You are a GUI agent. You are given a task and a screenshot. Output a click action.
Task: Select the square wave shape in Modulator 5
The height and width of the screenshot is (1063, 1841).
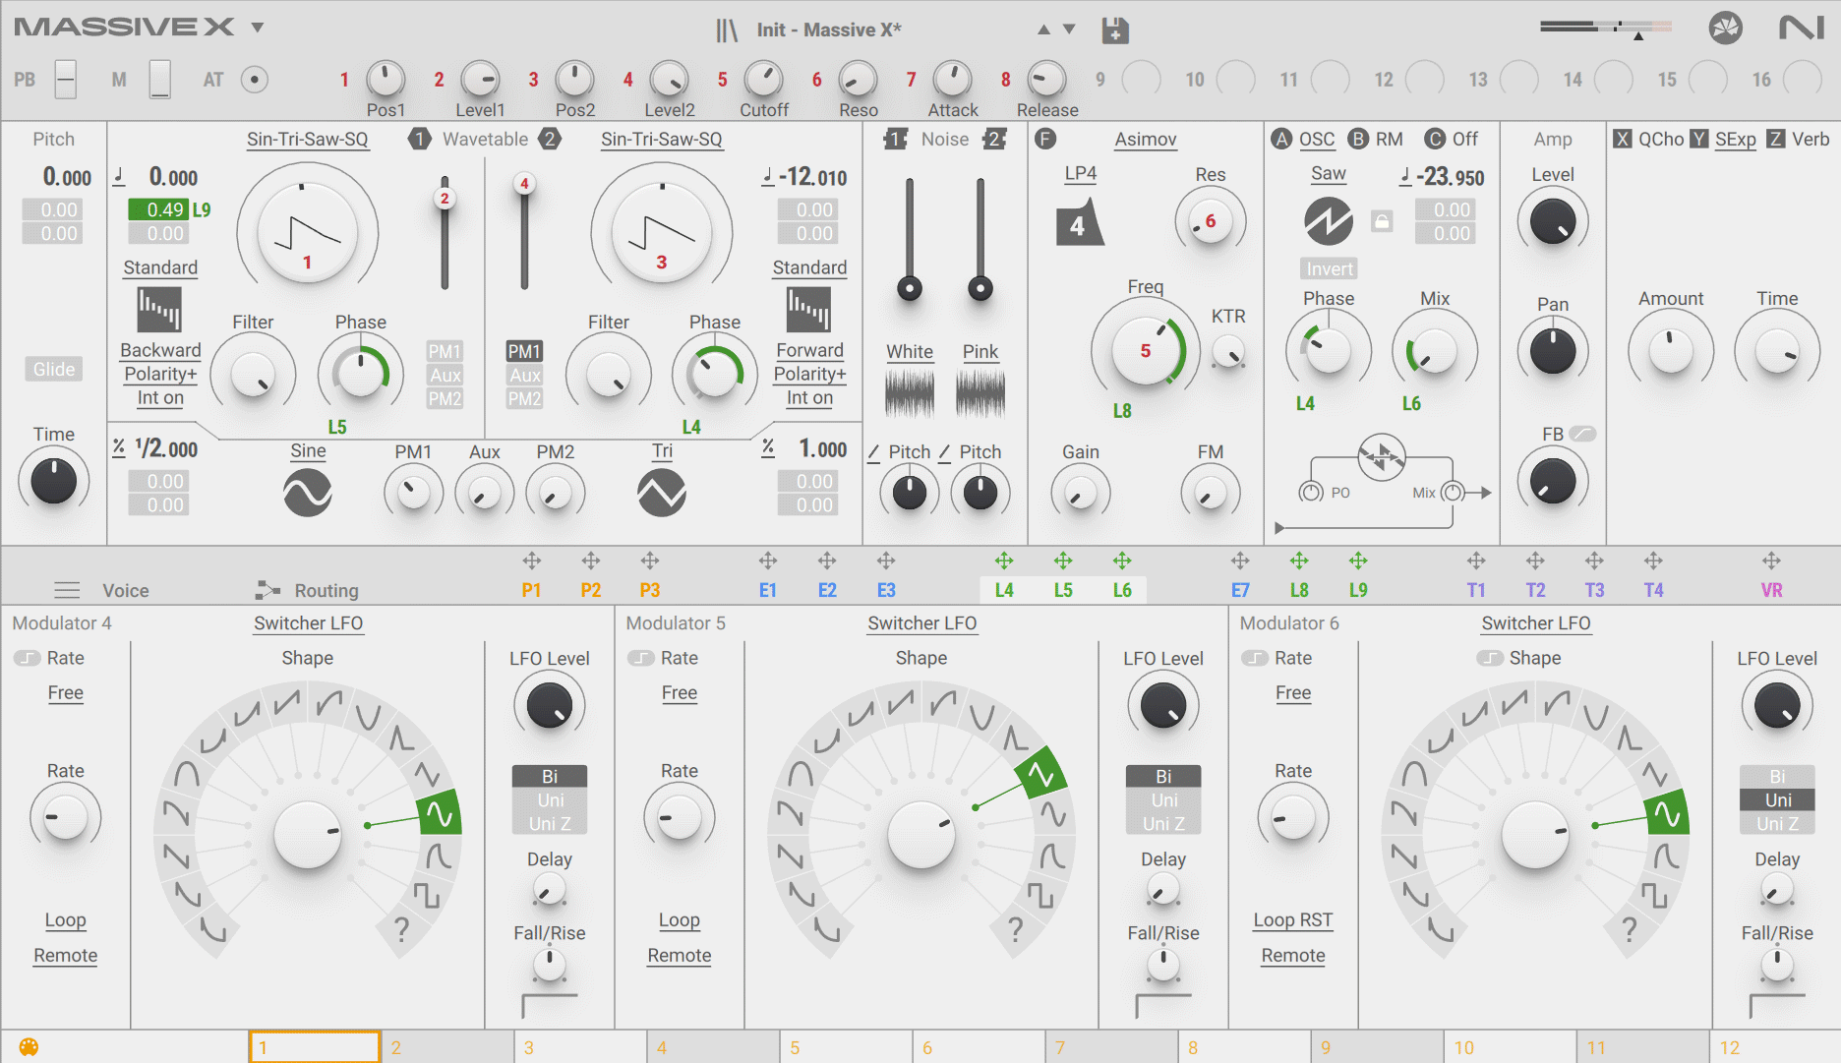pyautogui.click(x=1040, y=894)
